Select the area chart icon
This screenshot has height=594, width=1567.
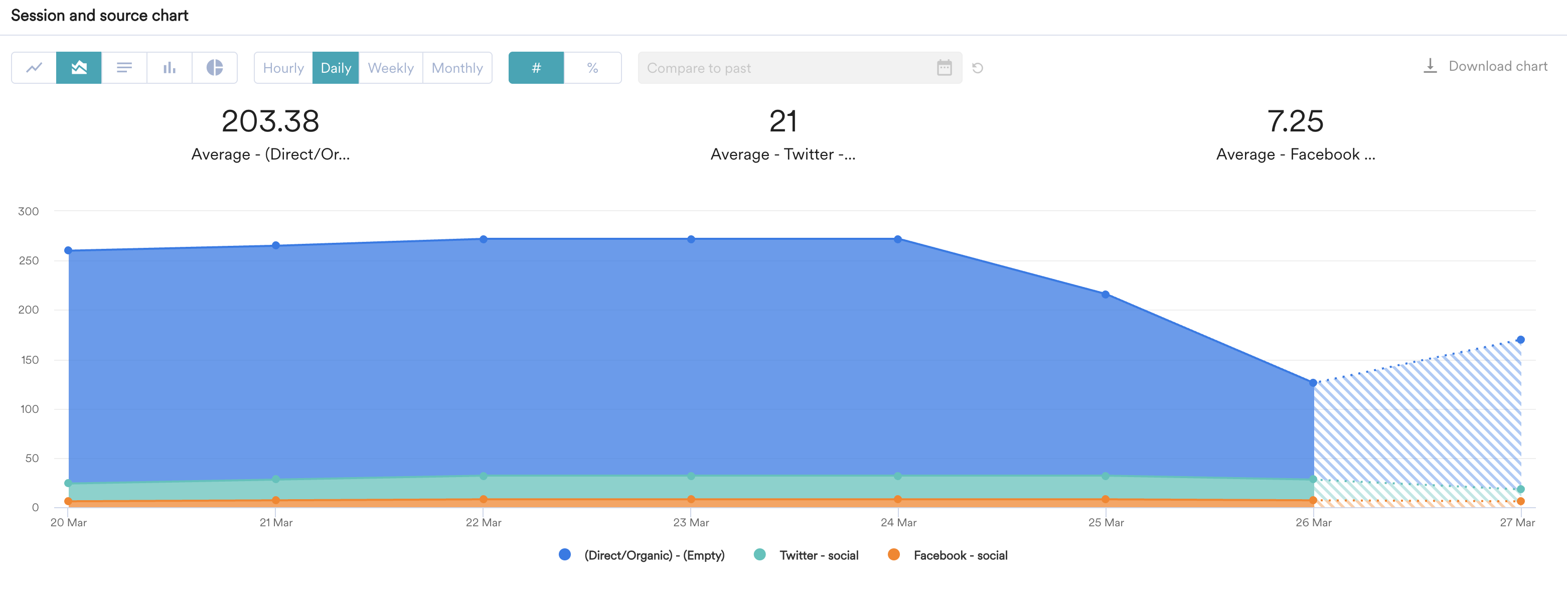(79, 68)
